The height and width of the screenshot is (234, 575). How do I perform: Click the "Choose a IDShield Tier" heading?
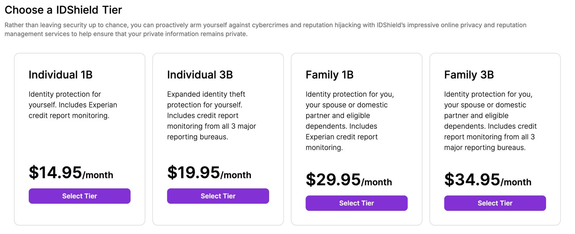(63, 10)
